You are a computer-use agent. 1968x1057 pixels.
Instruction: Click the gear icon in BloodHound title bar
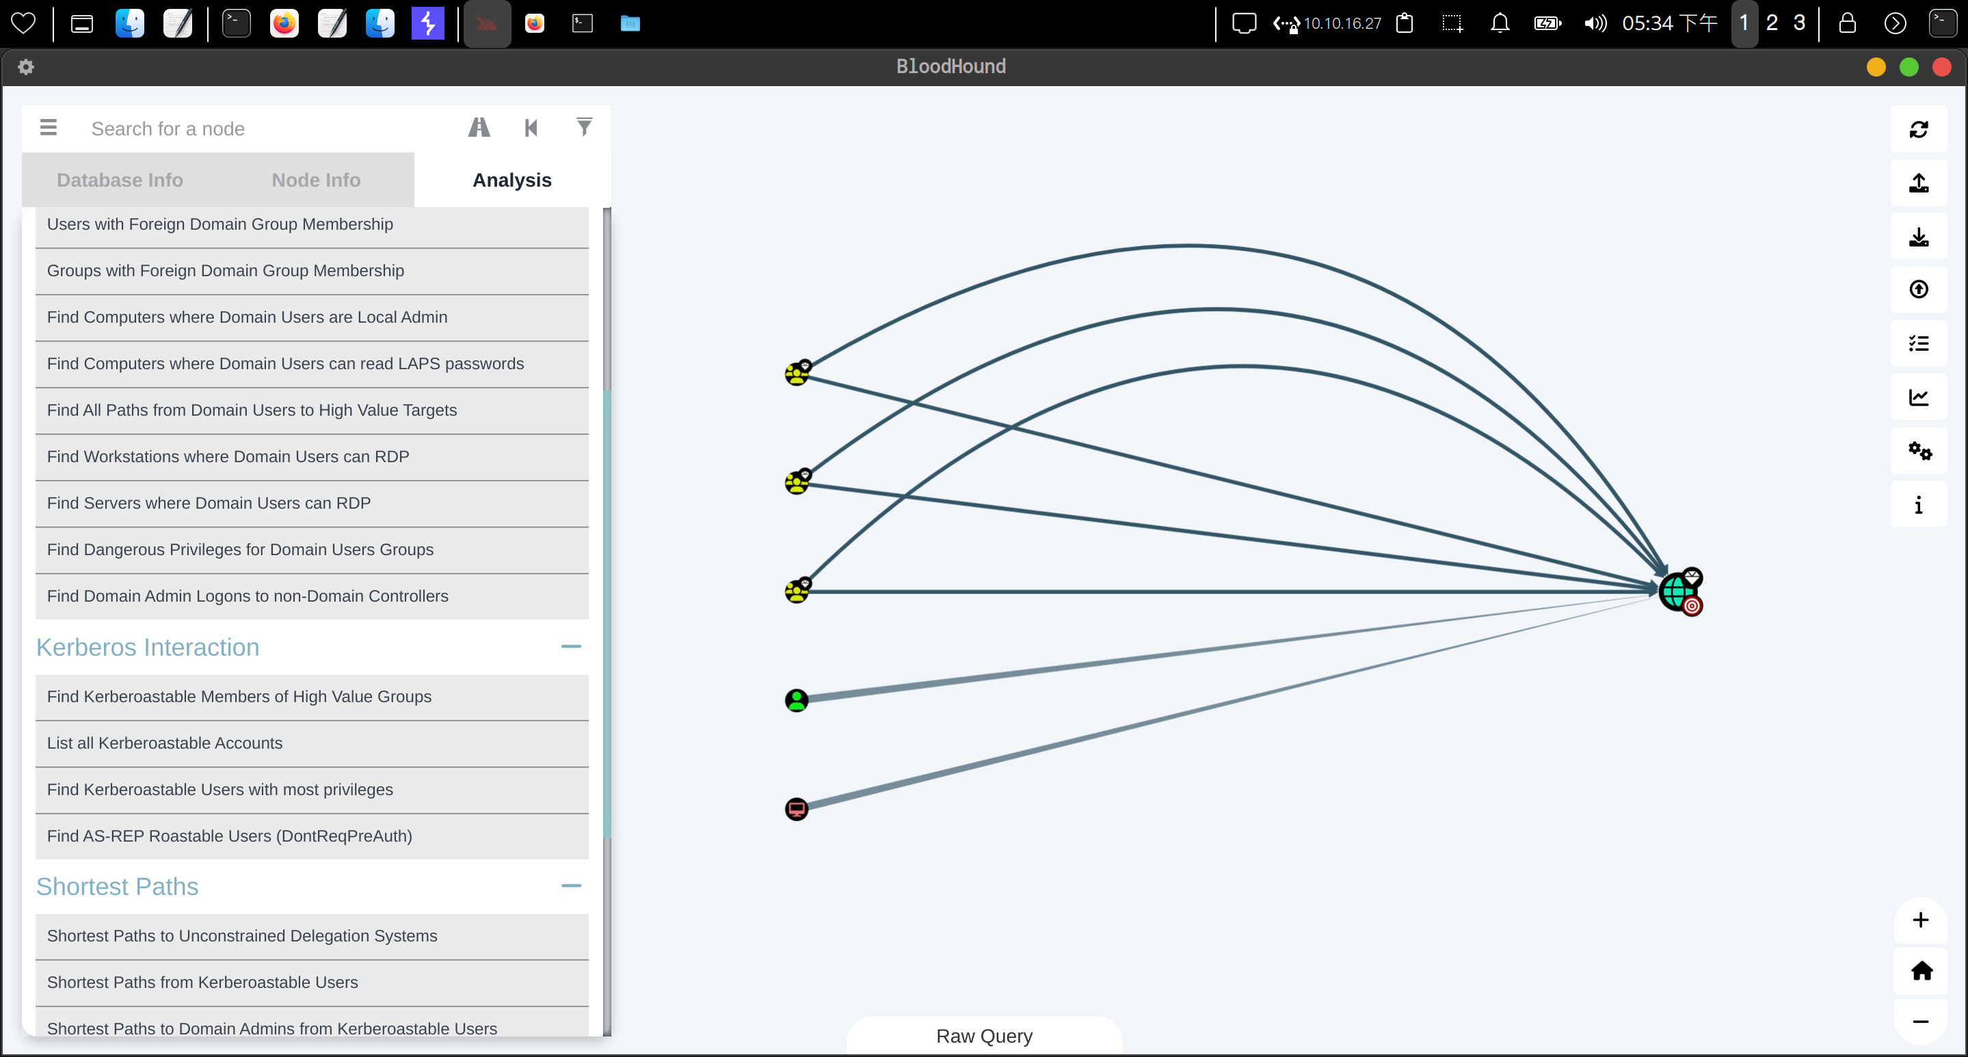click(25, 67)
